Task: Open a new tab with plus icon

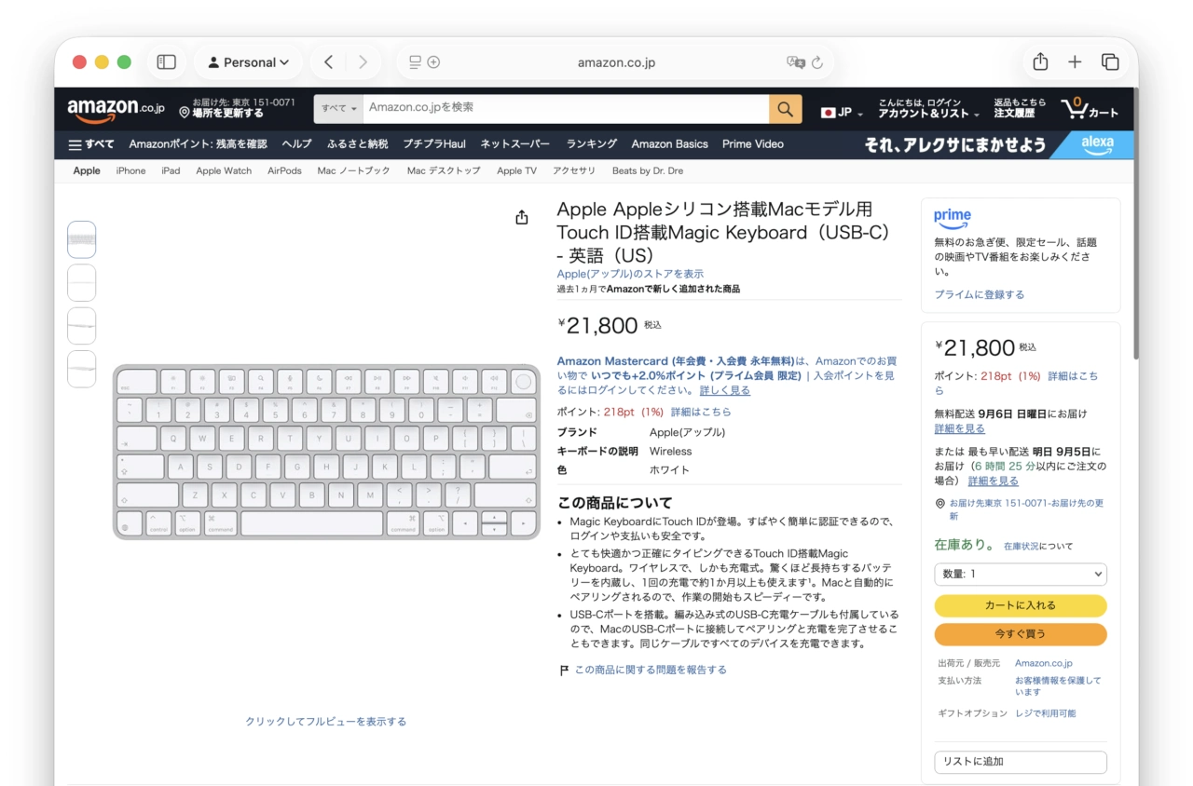Action: click(1075, 62)
